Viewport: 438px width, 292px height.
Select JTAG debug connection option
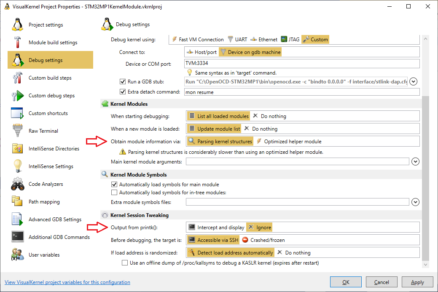(290, 39)
